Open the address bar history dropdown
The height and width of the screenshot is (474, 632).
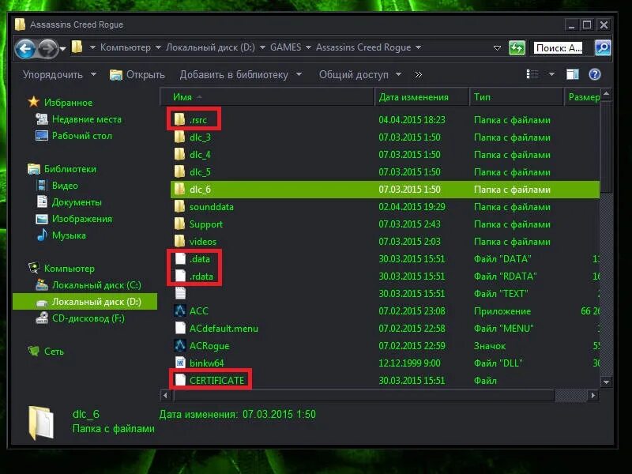(x=498, y=48)
